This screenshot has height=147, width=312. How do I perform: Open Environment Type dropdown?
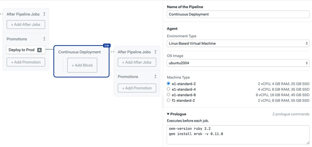click(238, 43)
